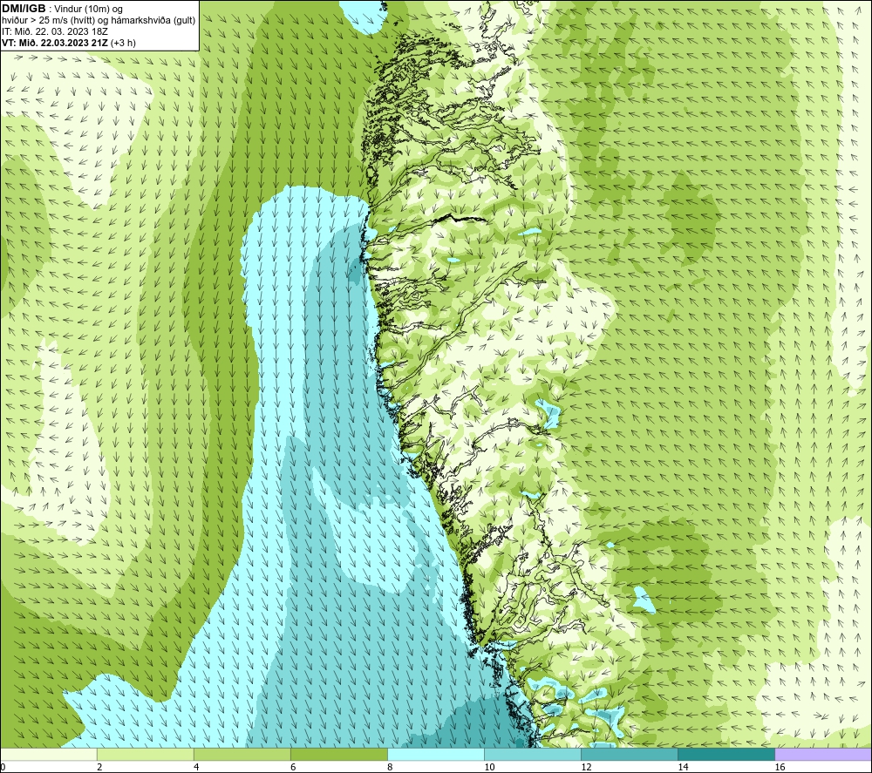Click the legend label '8'
This screenshot has width=872, height=773.
tap(390, 767)
